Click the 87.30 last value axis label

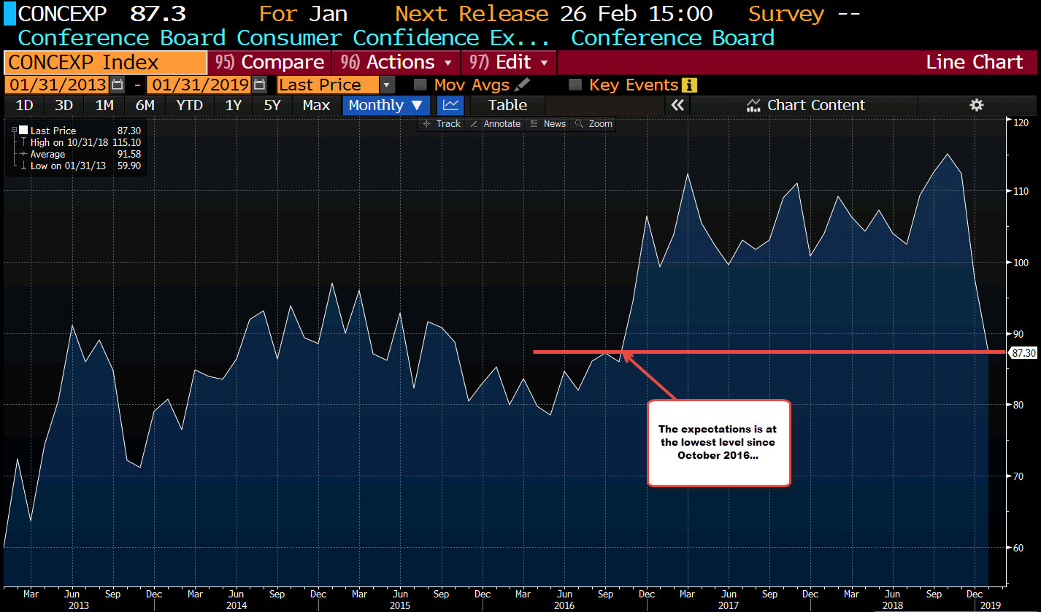pyautogui.click(x=1023, y=353)
